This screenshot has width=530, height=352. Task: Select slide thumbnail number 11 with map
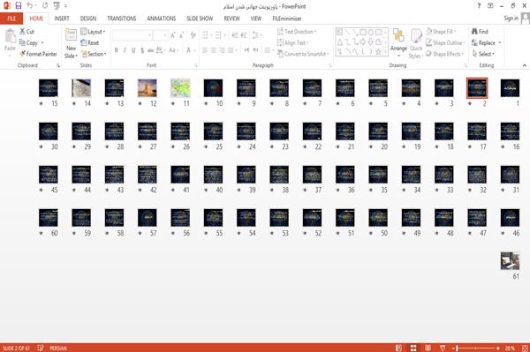click(180, 87)
